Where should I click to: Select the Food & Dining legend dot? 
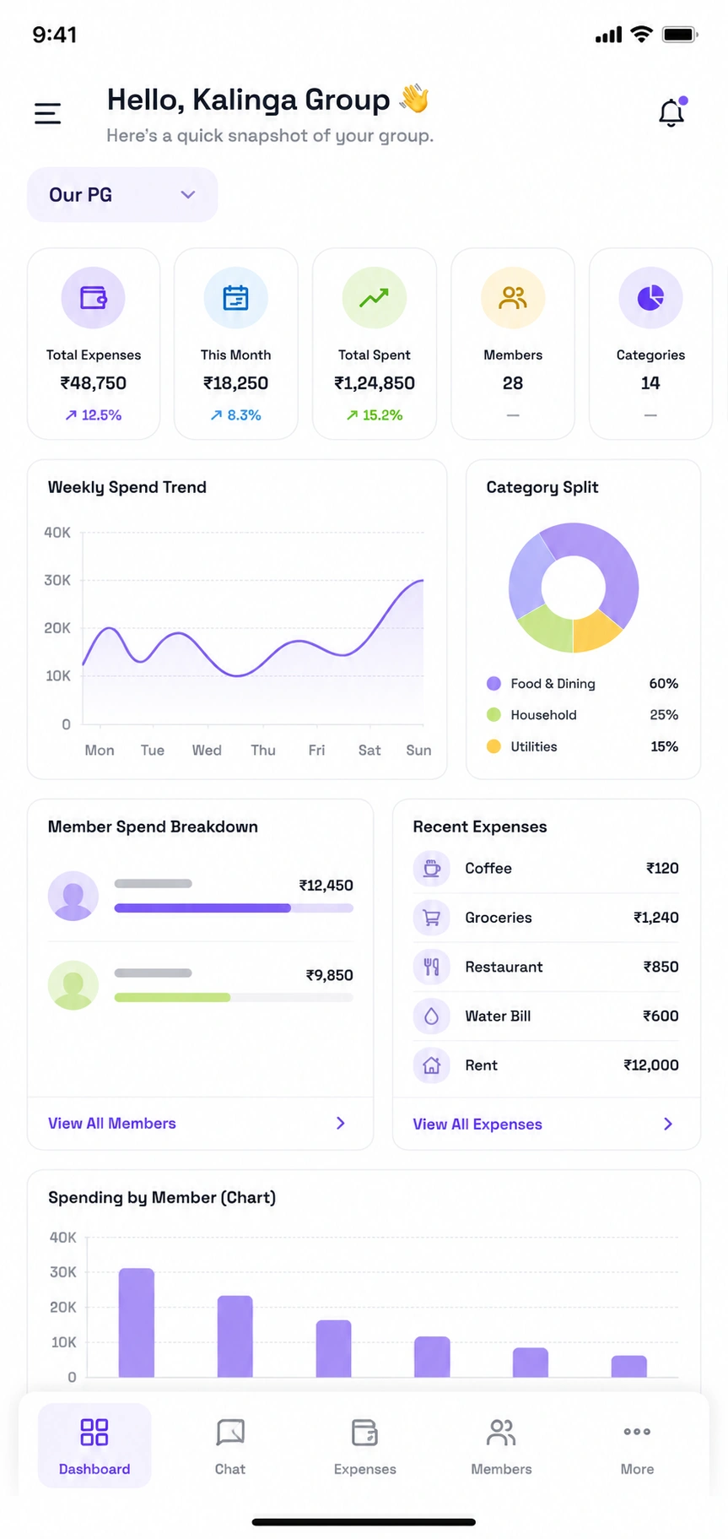tap(493, 684)
